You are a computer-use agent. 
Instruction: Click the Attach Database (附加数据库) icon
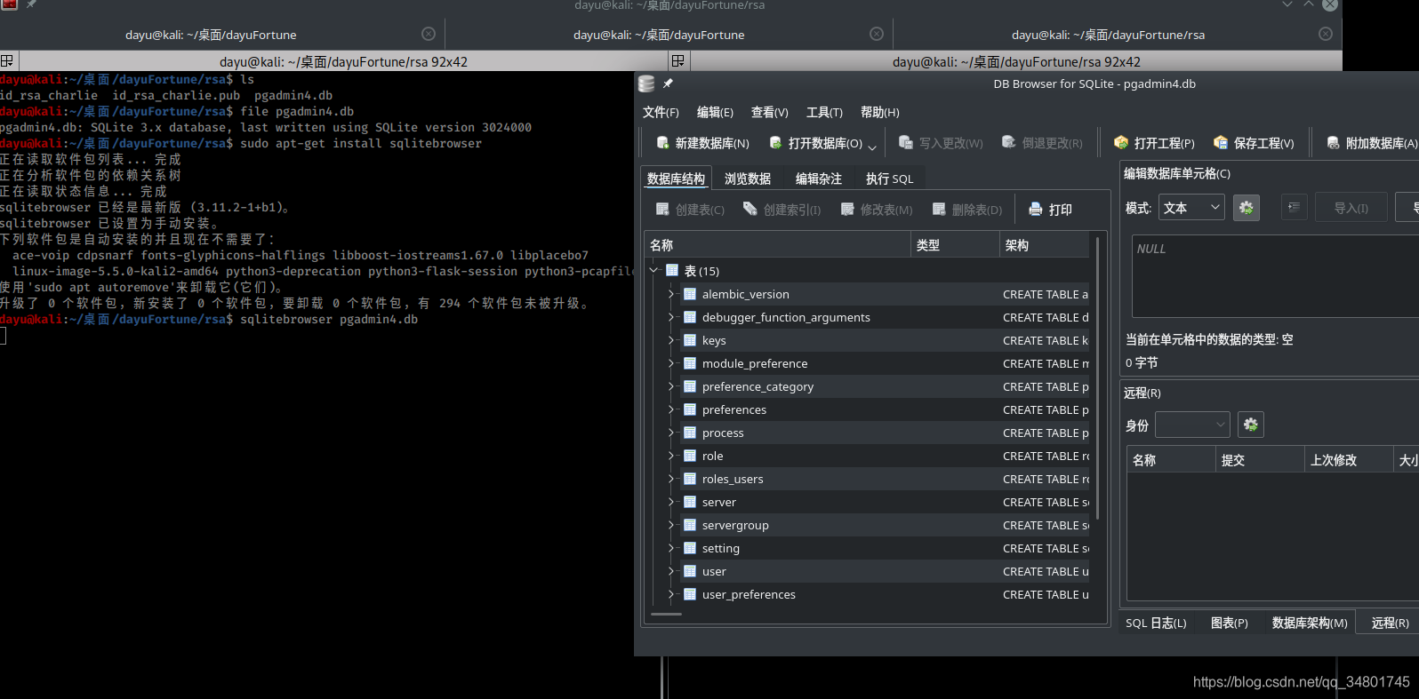[1334, 143]
